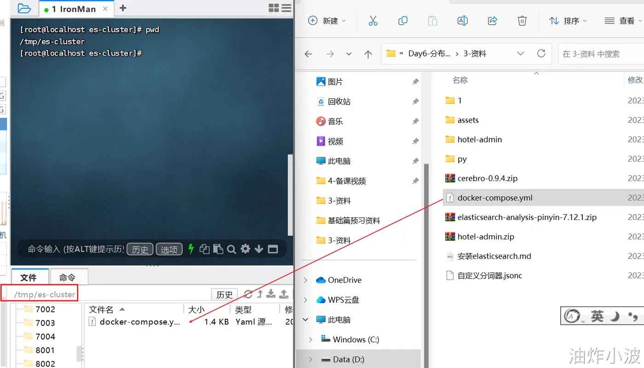Go forward in File Explorer
Screen dimensions: 644x368
(330, 54)
